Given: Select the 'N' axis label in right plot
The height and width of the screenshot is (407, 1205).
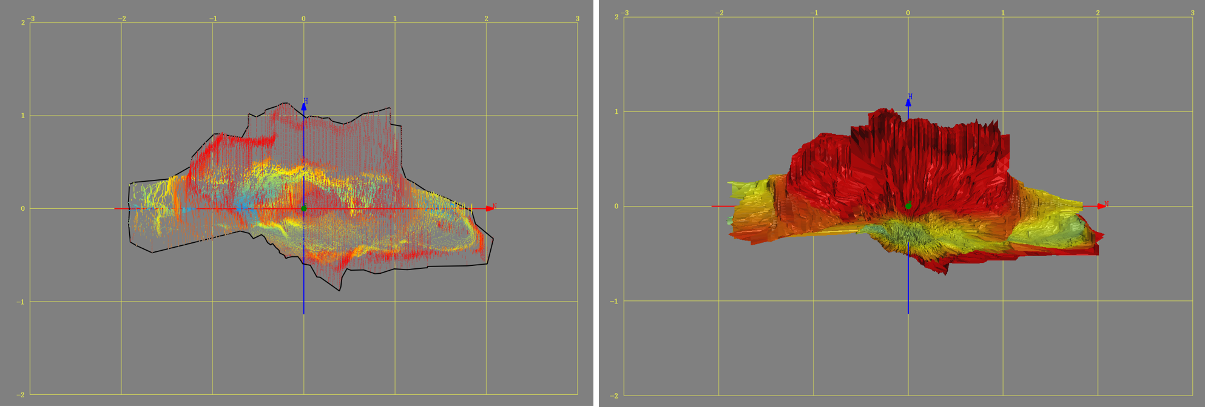Looking at the screenshot, I should (1106, 203).
